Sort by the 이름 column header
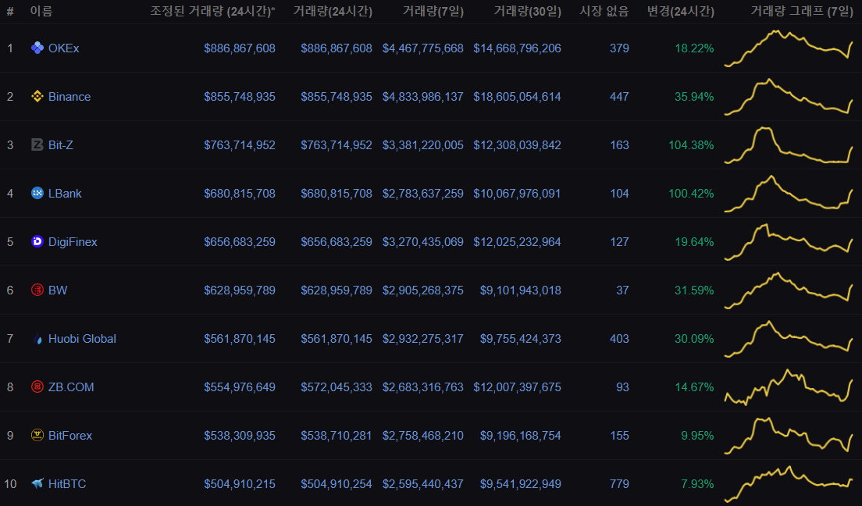 click(41, 11)
